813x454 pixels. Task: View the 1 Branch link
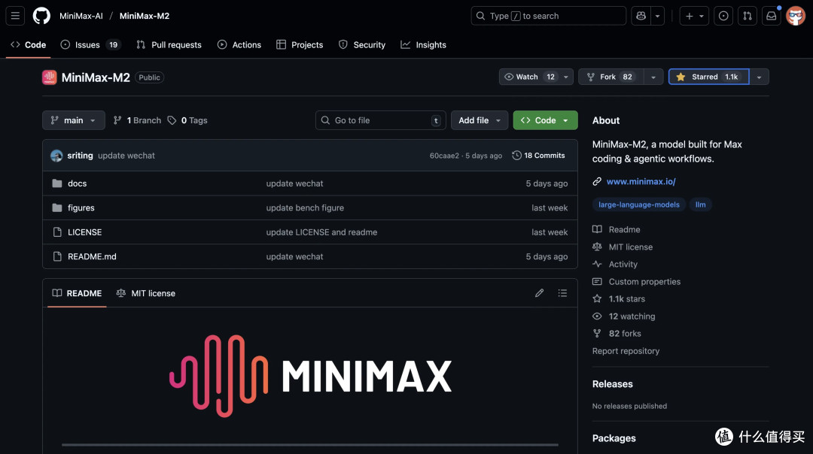(x=138, y=120)
